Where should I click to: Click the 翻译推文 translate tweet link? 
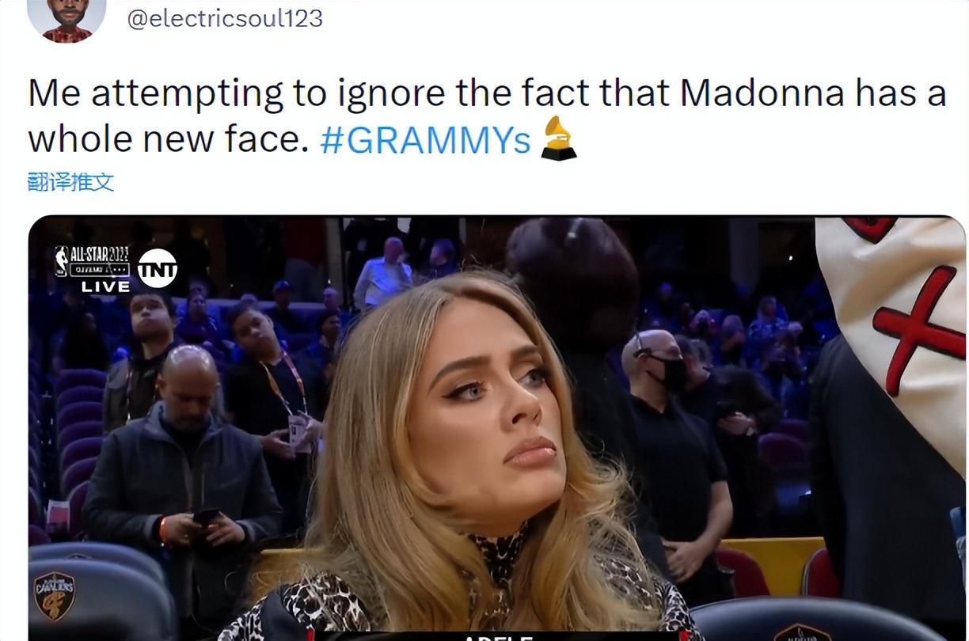[x=70, y=182]
